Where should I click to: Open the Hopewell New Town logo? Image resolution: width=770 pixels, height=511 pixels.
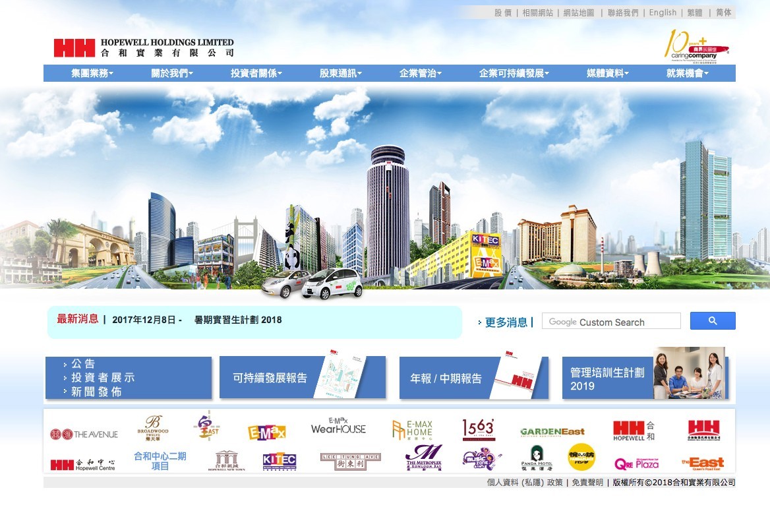(x=226, y=460)
